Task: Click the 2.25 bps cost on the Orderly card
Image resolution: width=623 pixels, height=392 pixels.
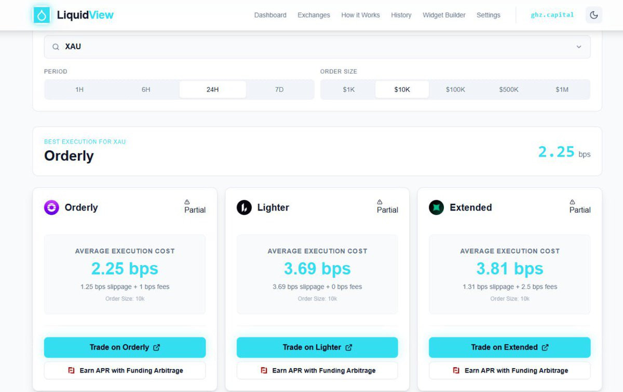Action: (125, 269)
